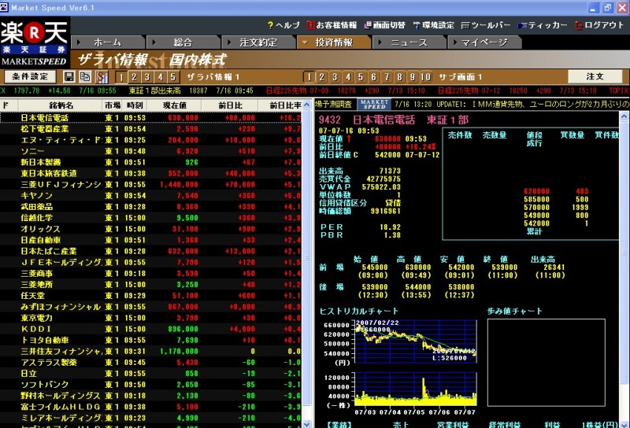
Task: Click the 620000 price in order book
Action: pyautogui.click(x=536, y=191)
